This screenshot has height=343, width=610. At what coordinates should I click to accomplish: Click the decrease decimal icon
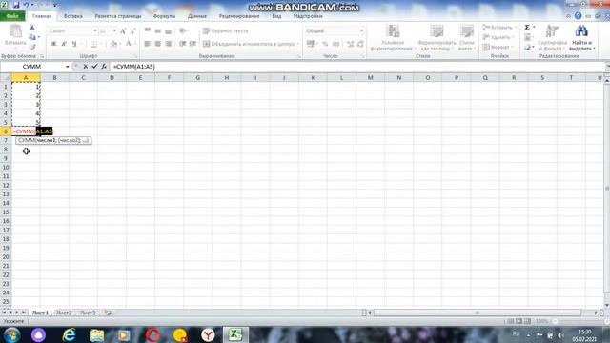360,44
